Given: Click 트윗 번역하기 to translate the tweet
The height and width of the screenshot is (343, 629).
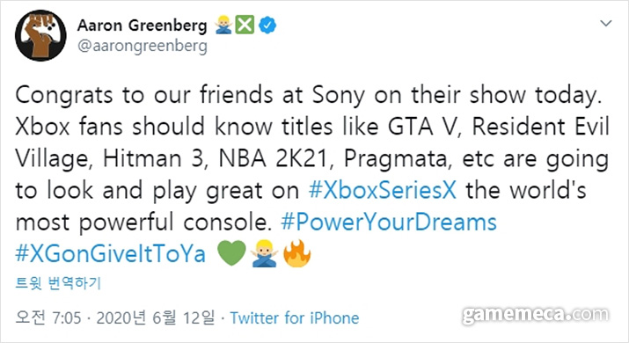Looking at the screenshot, I should pyautogui.click(x=58, y=283).
